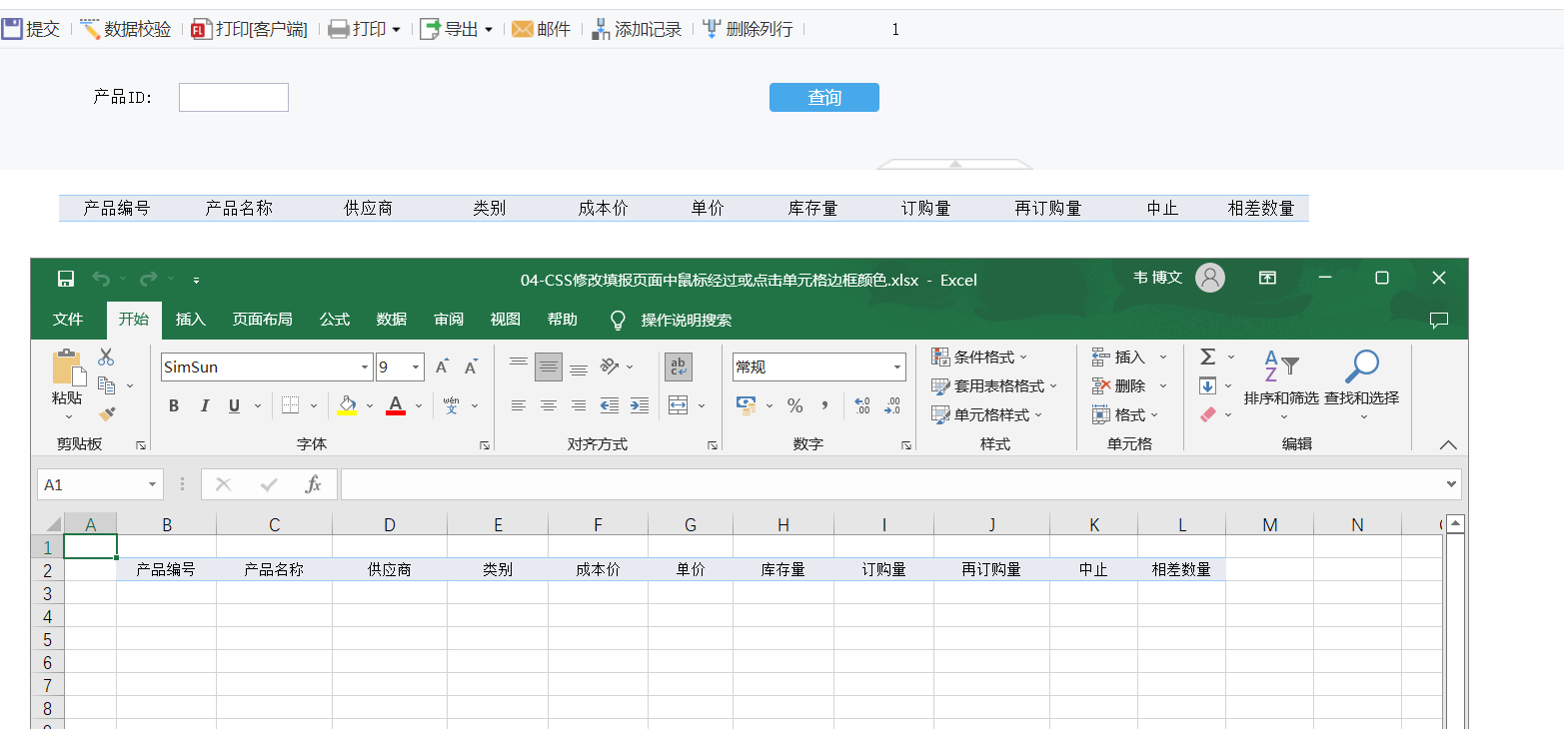The height and width of the screenshot is (729, 1564).
Task: Open 排序和筛选 sort and filter
Action: [1281, 384]
